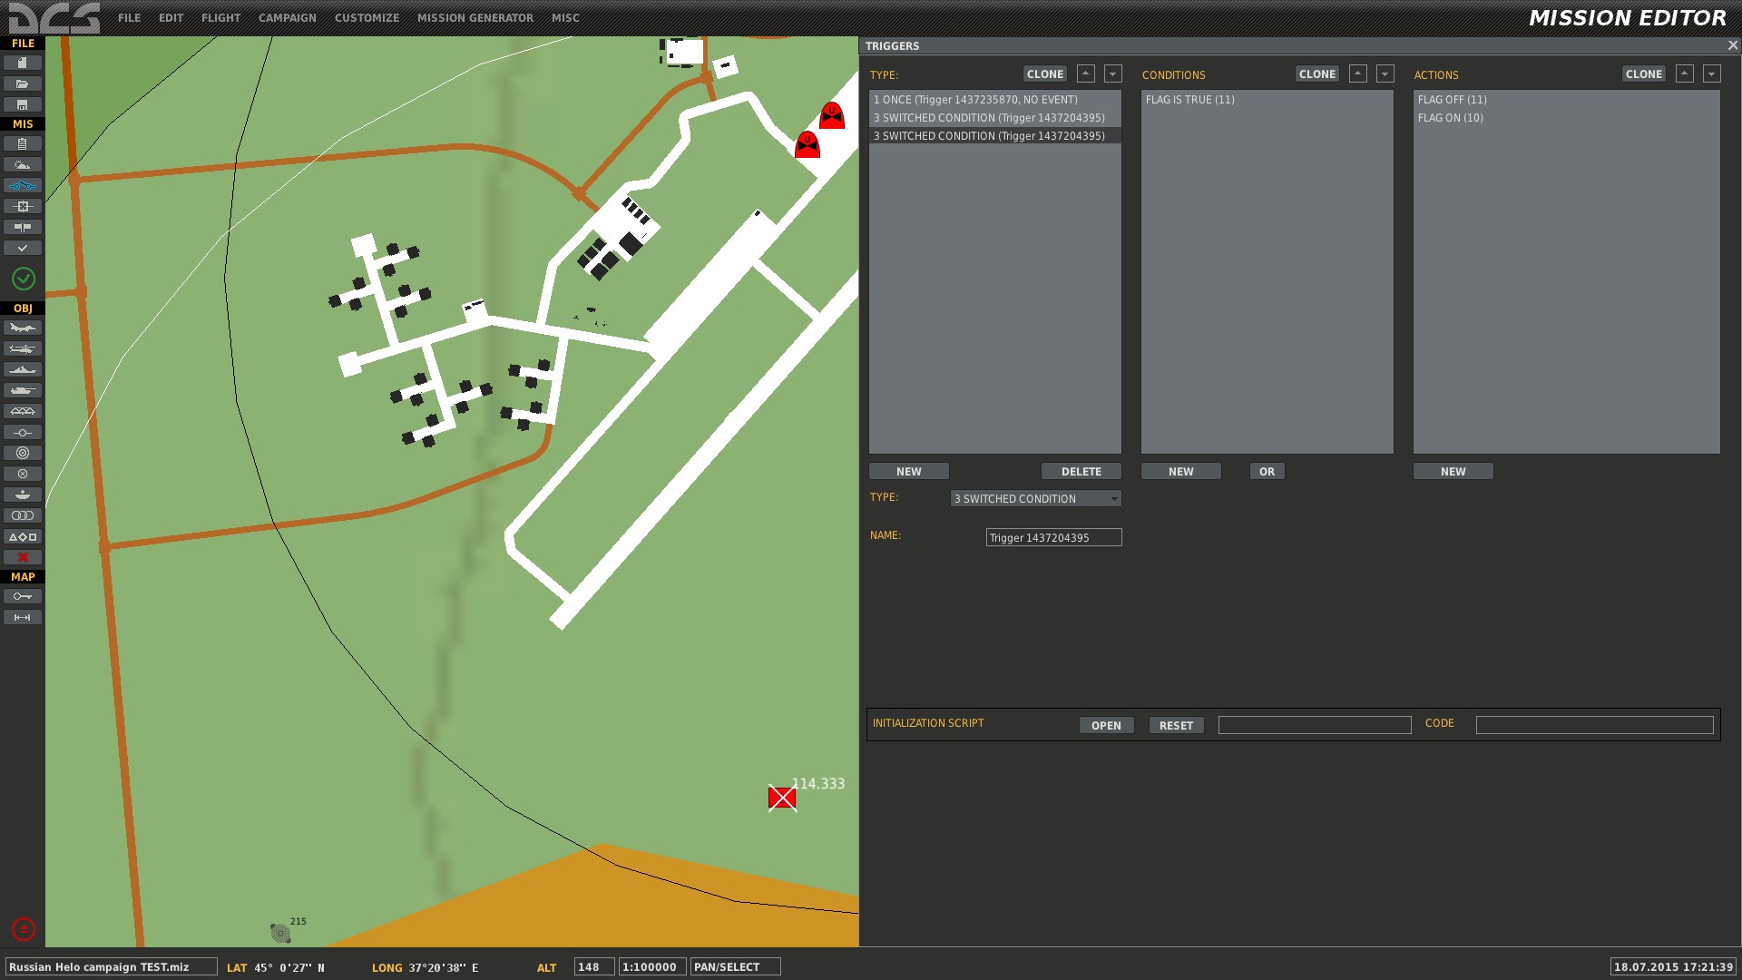Open the FLIGHT menu

coord(220,18)
